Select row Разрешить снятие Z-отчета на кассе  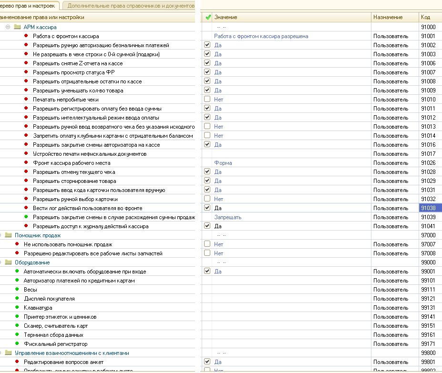[78, 63]
